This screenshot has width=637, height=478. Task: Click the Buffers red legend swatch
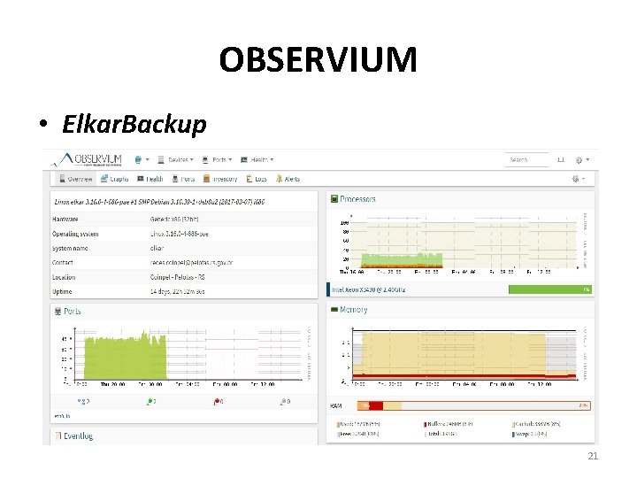[x=425, y=424]
